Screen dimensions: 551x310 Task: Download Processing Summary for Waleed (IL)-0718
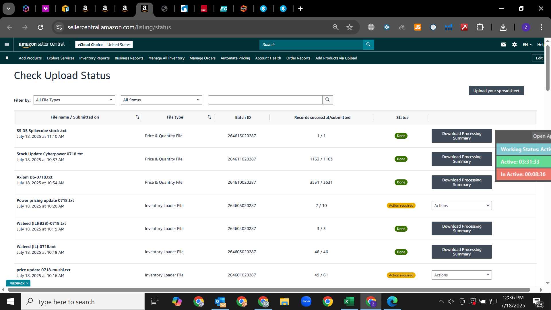[x=461, y=252]
